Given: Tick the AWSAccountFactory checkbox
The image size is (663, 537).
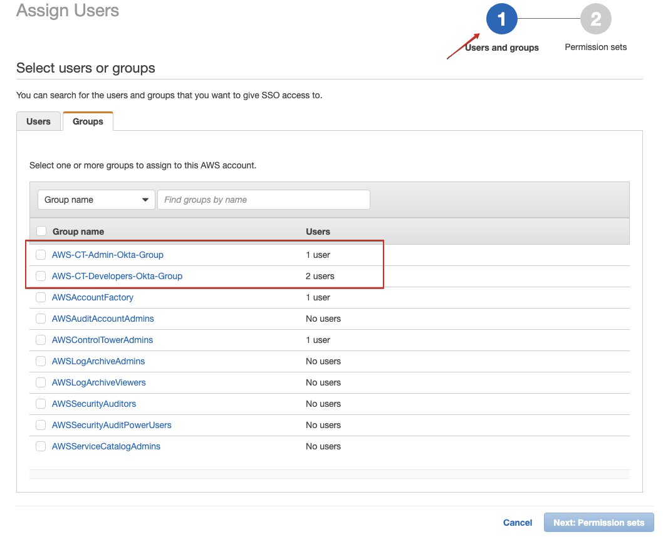Looking at the screenshot, I should tap(41, 297).
